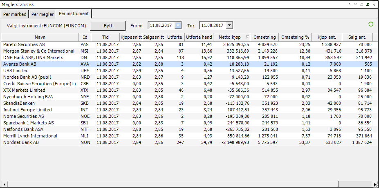Click turnover value 4 024 670

pos(267,44)
